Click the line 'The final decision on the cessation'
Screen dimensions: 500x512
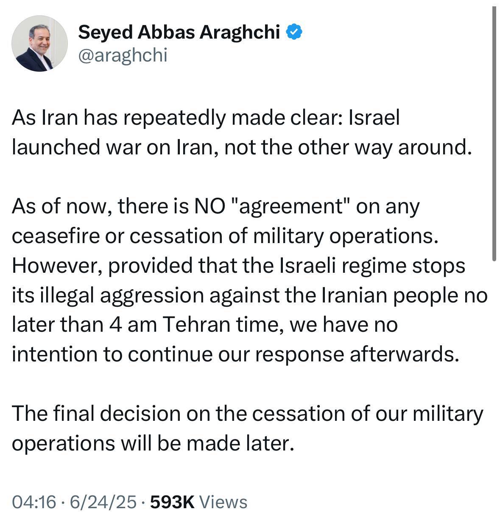[x=248, y=414]
